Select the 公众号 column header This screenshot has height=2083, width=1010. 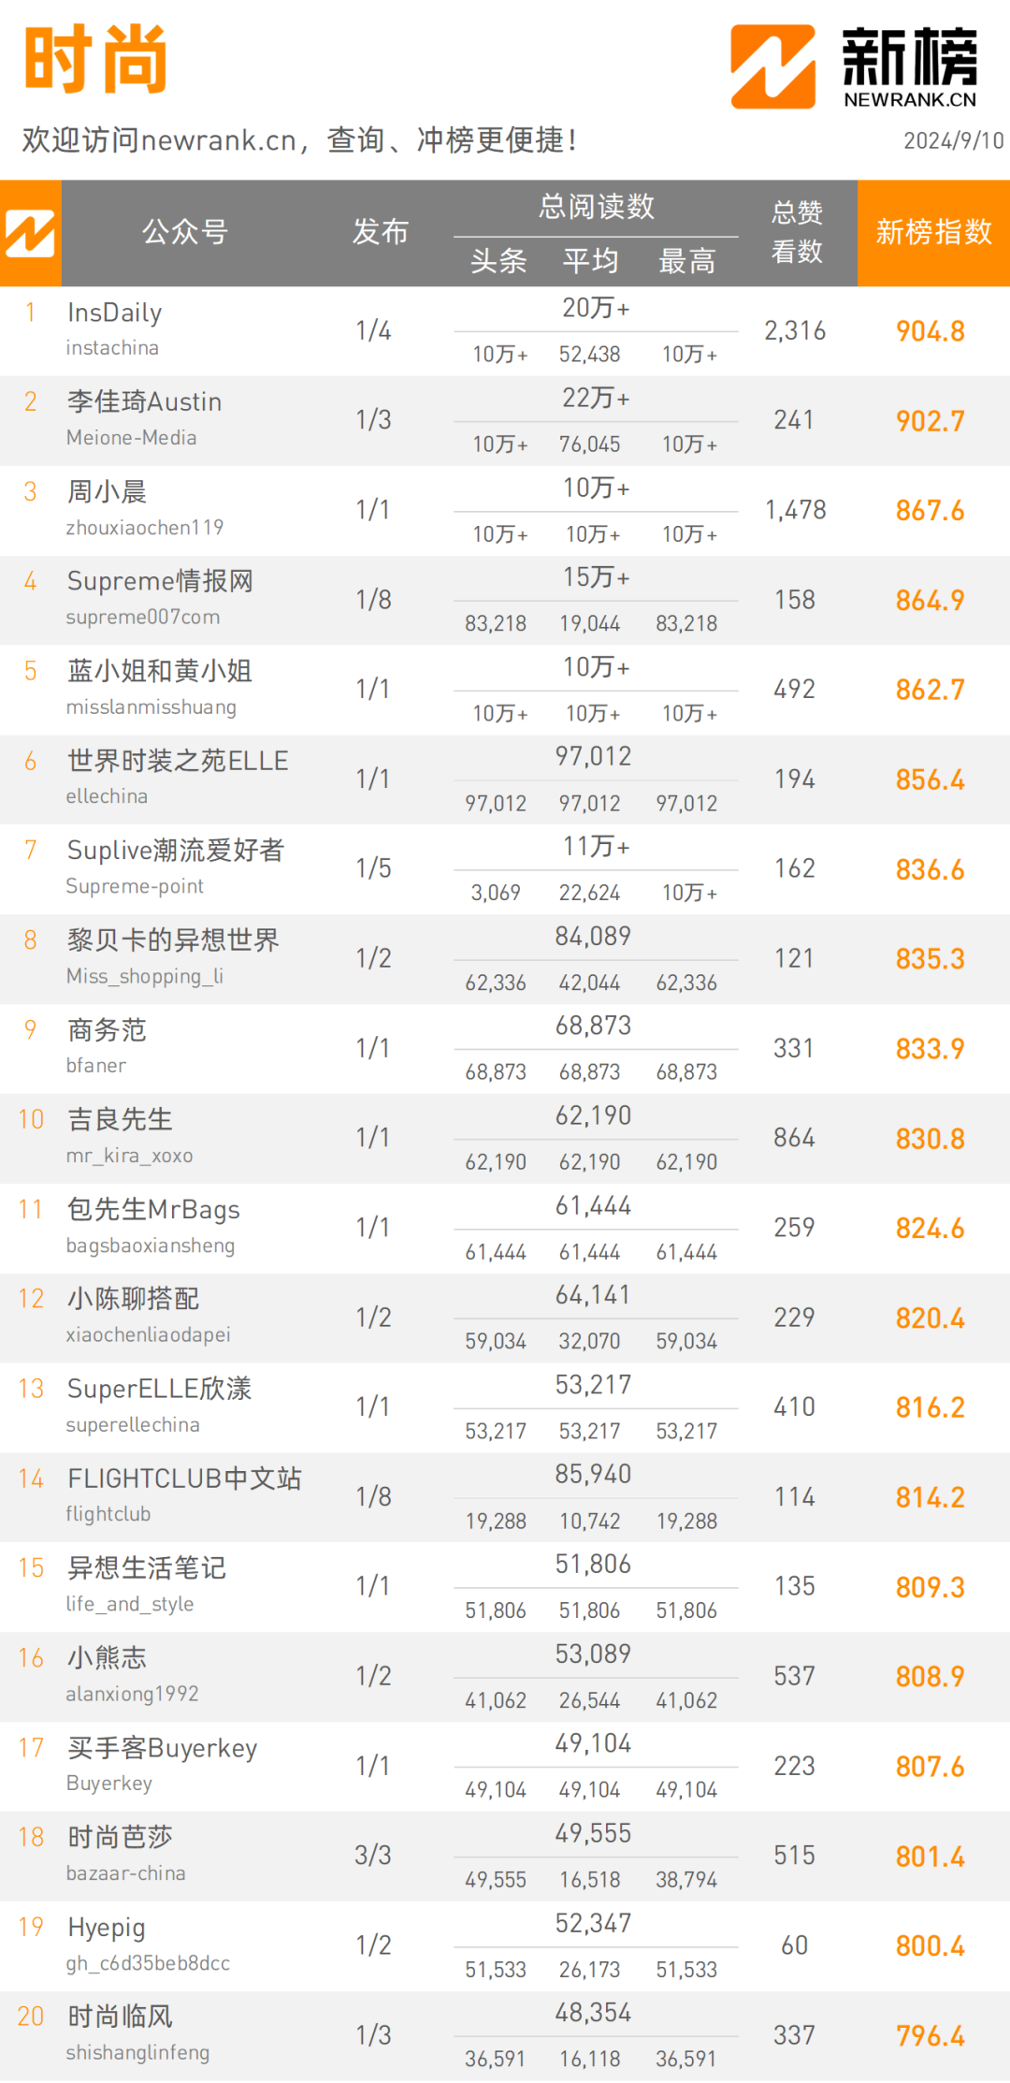coord(185,231)
